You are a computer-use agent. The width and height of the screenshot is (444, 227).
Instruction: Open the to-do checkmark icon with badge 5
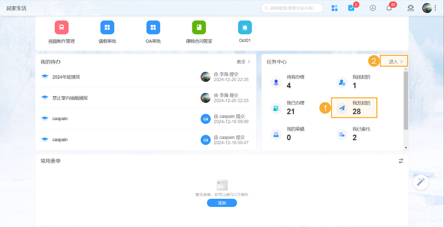coord(351,8)
